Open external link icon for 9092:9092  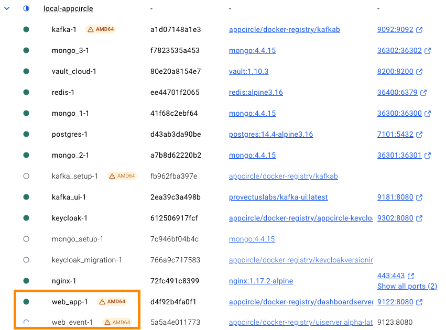tap(419, 29)
